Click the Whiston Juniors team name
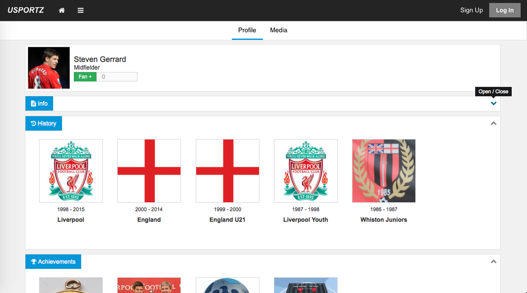The width and height of the screenshot is (527, 293). (x=384, y=220)
